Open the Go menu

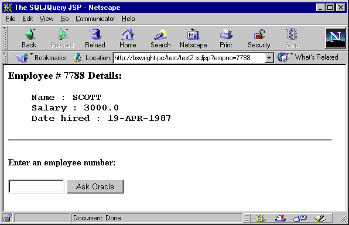point(64,19)
